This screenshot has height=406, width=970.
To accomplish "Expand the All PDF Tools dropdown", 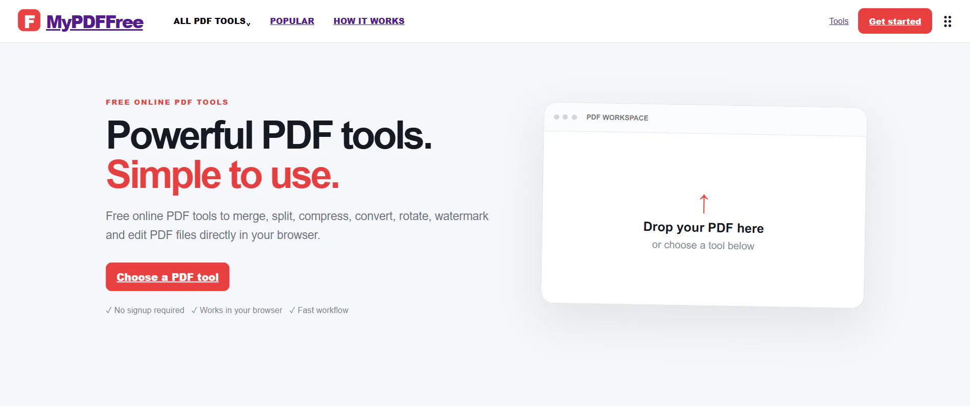I will pos(212,21).
